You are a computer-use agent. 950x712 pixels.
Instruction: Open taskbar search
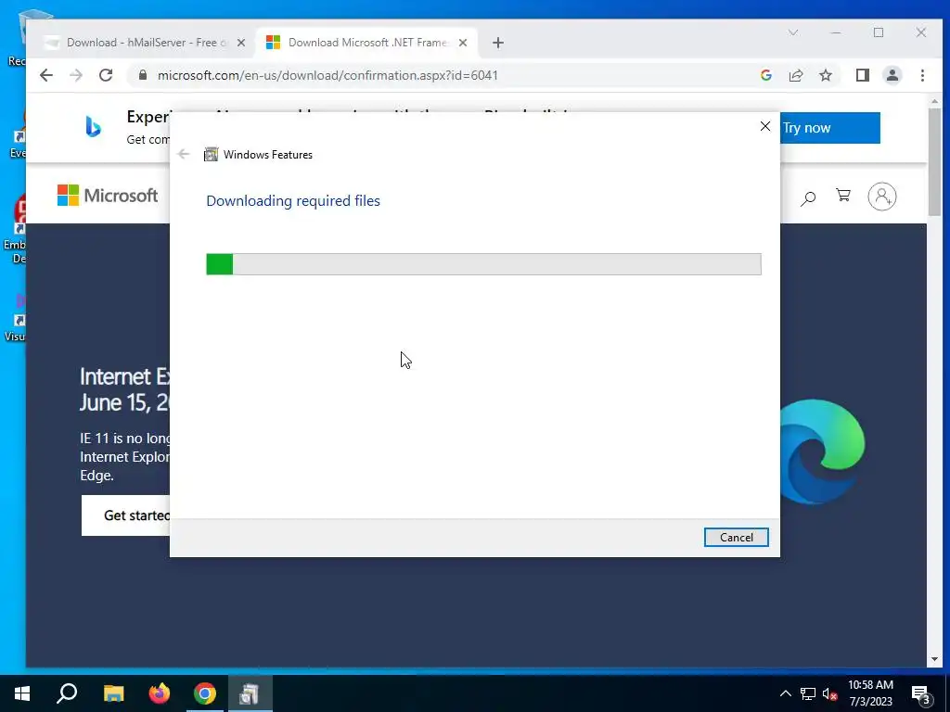click(x=67, y=693)
